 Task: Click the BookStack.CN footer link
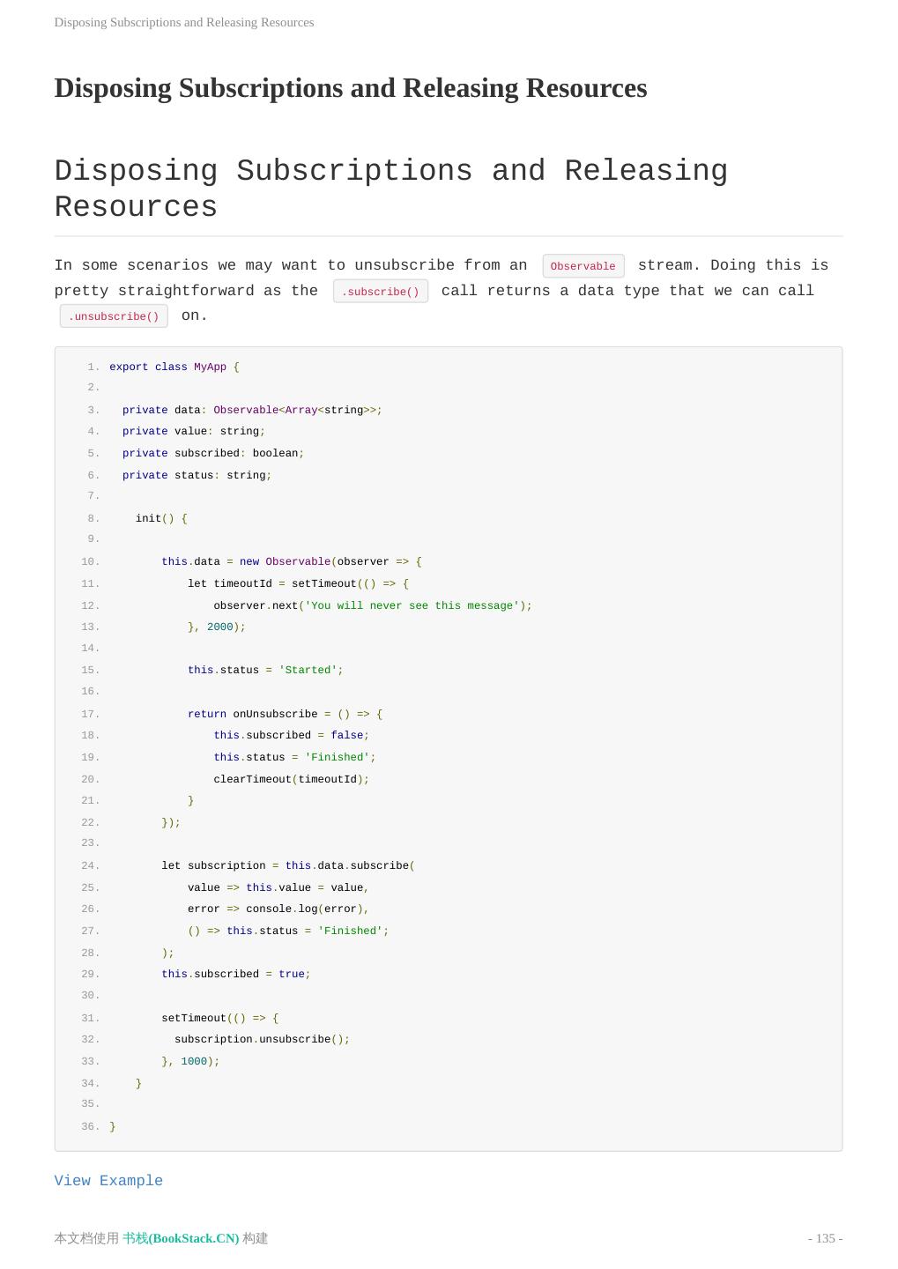pyautogui.click(x=181, y=1238)
